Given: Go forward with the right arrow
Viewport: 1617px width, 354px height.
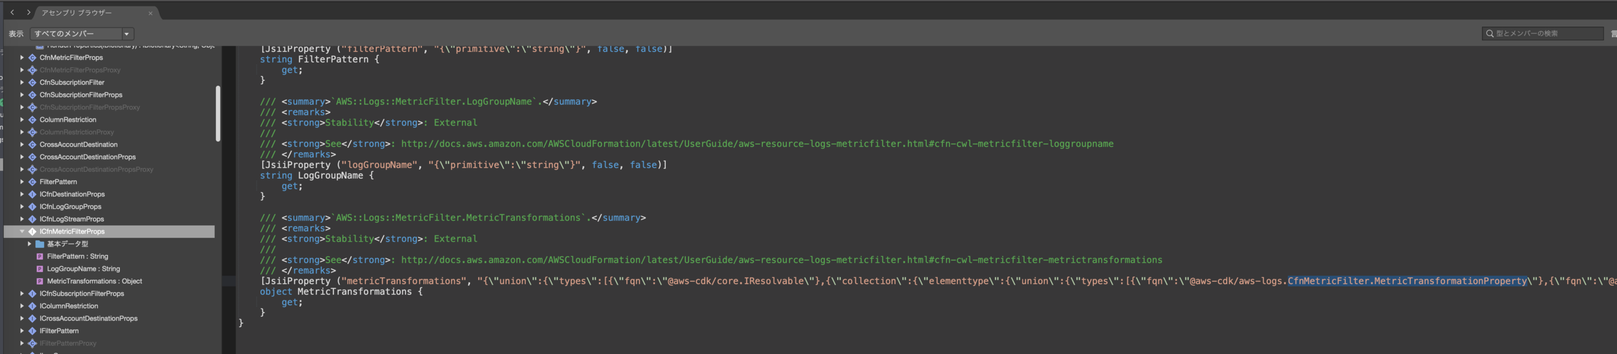Looking at the screenshot, I should [x=28, y=13].
